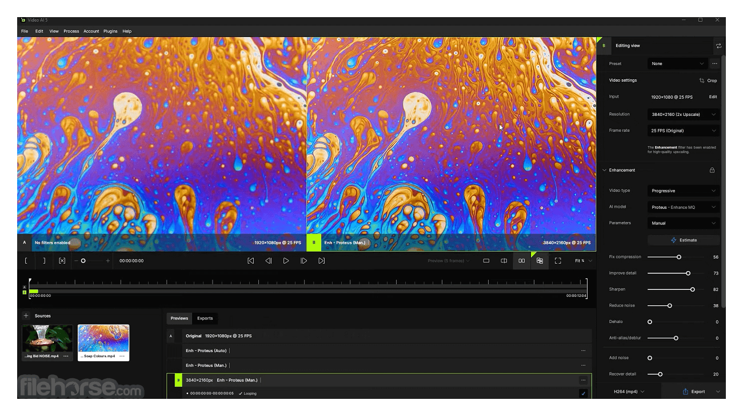Swap editing view with arrows icon

[x=718, y=46]
